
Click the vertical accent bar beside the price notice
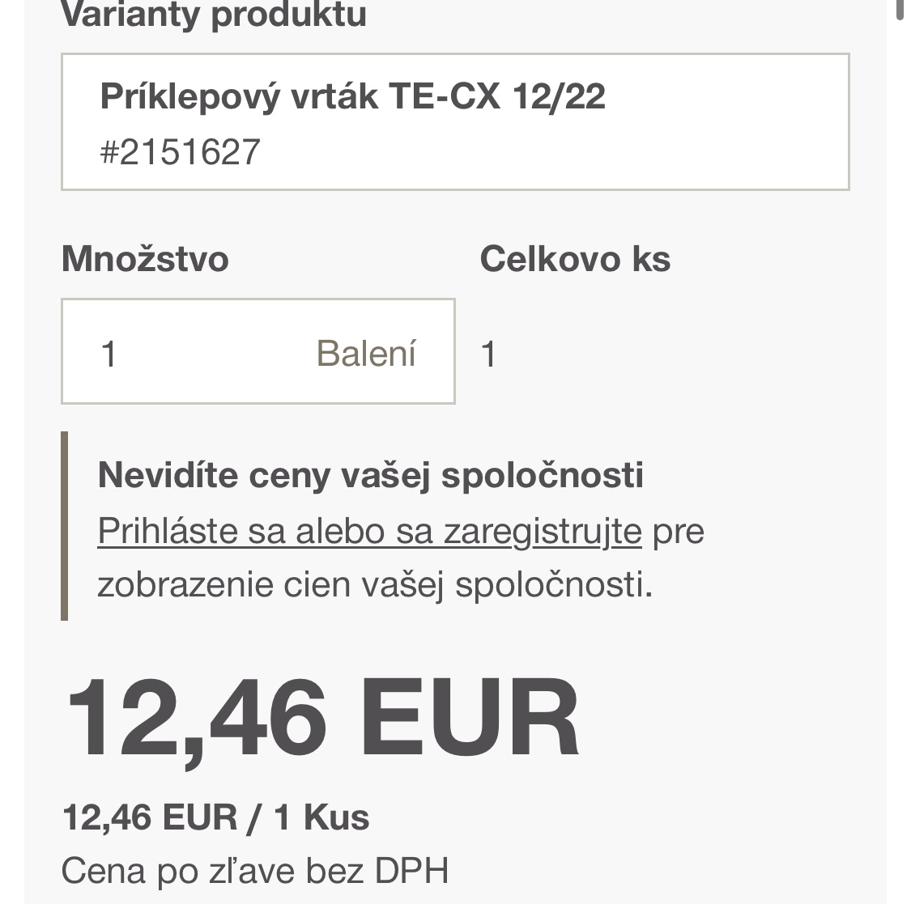pyautogui.click(x=65, y=526)
